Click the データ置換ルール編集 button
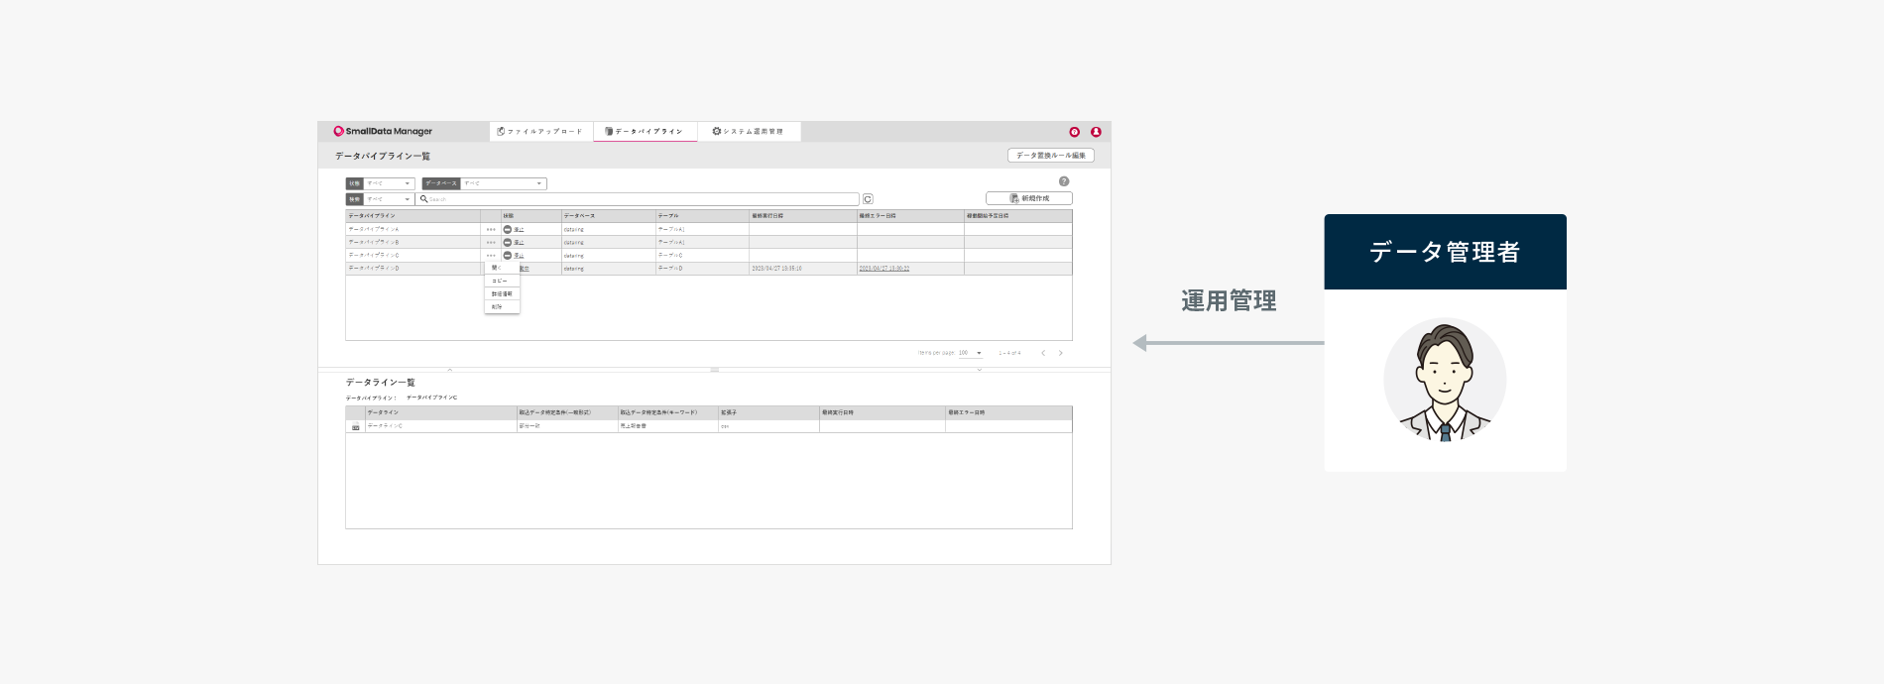Screen dimensions: 1884x684 1050,156
